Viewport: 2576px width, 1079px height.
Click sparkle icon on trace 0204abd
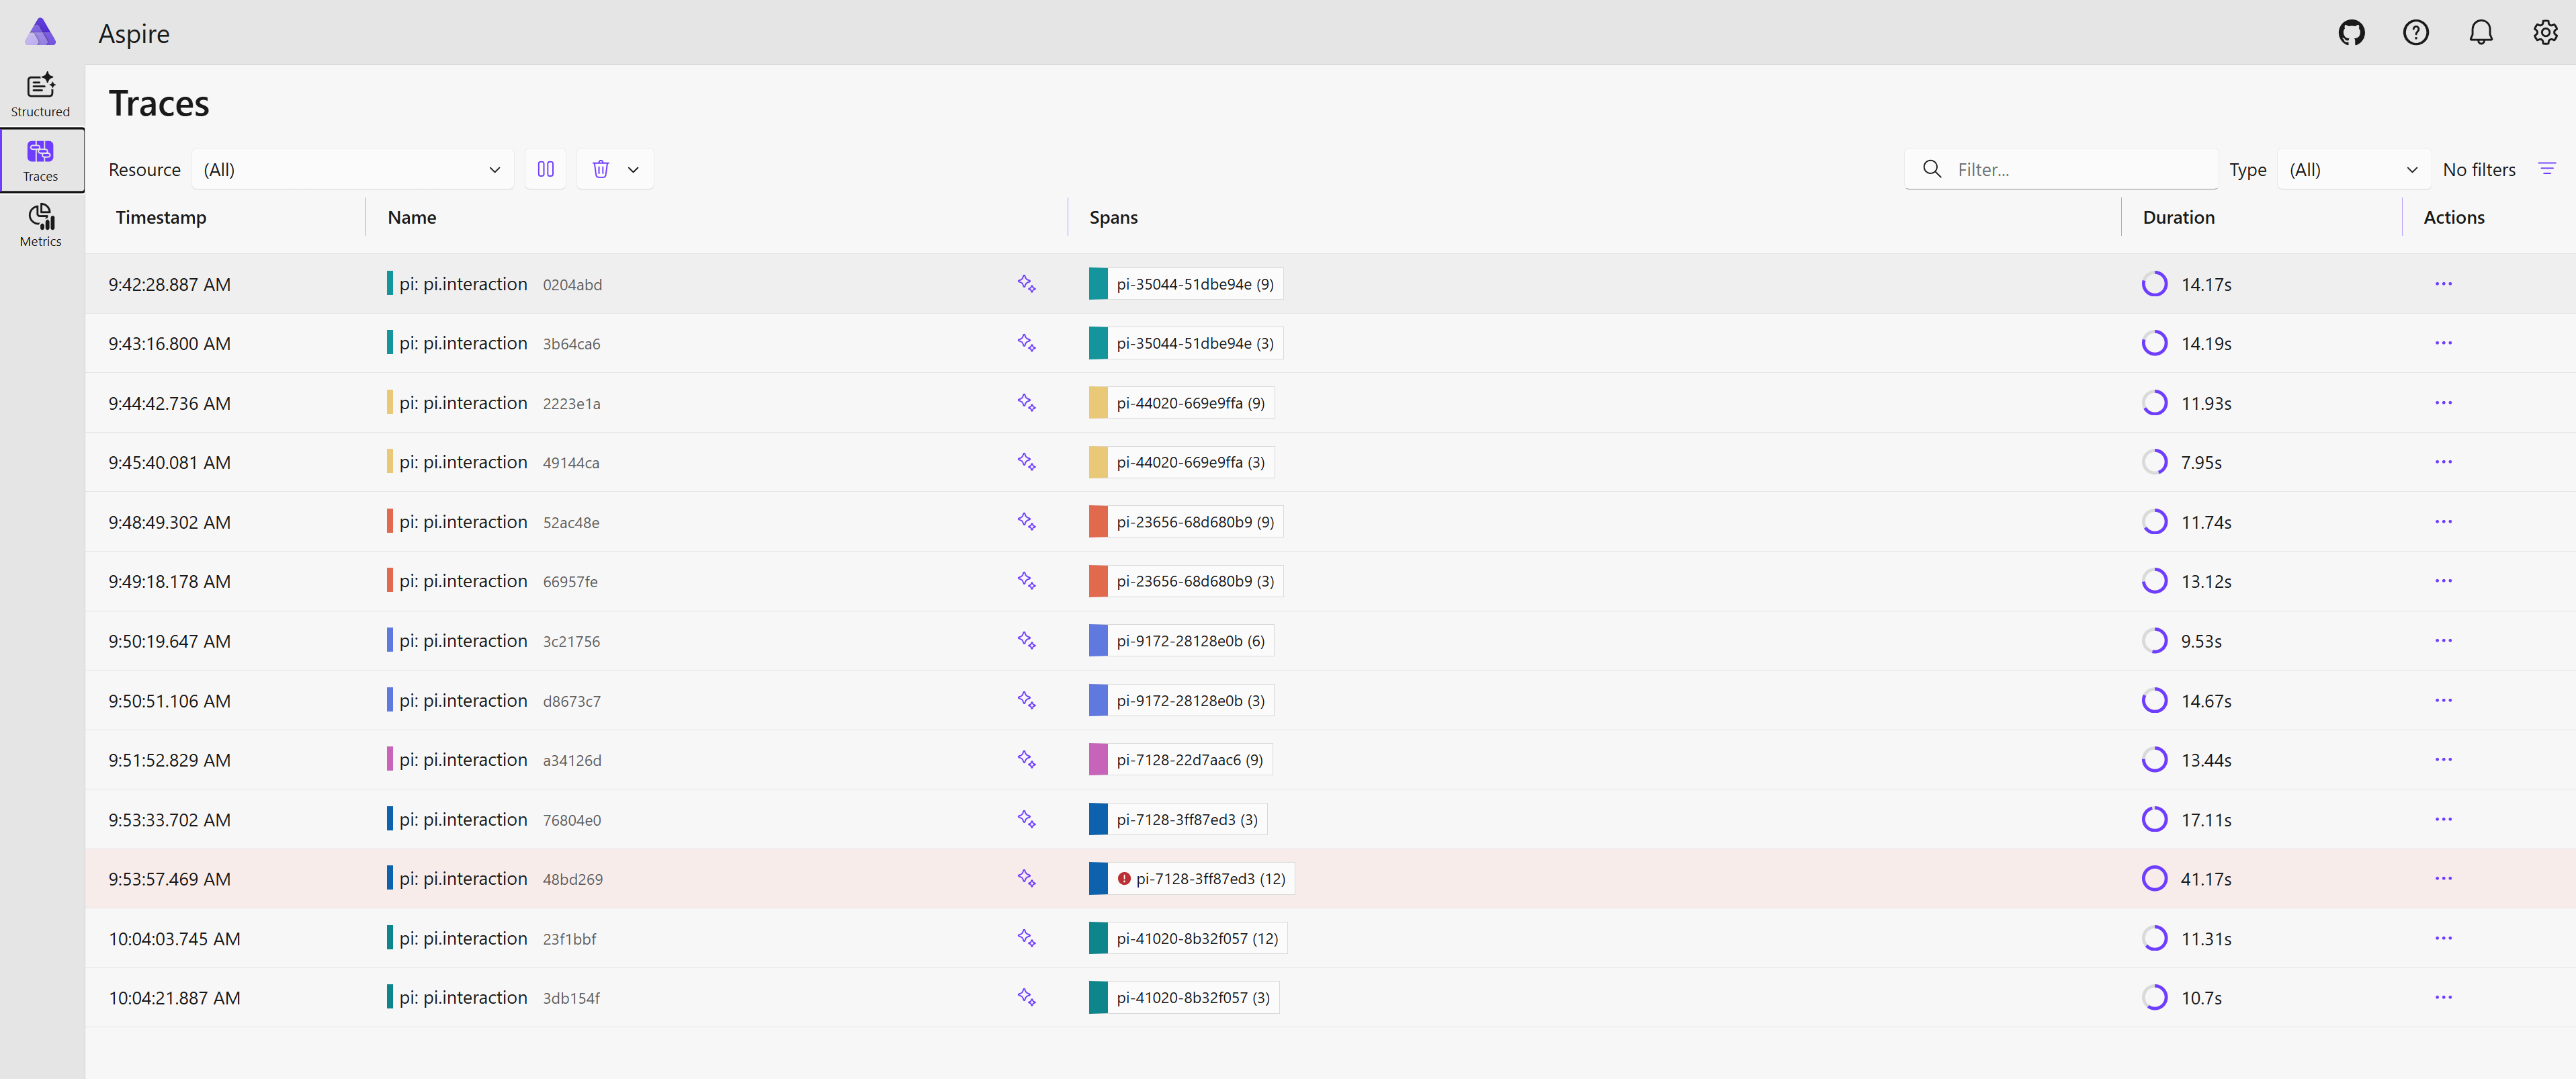click(1026, 284)
